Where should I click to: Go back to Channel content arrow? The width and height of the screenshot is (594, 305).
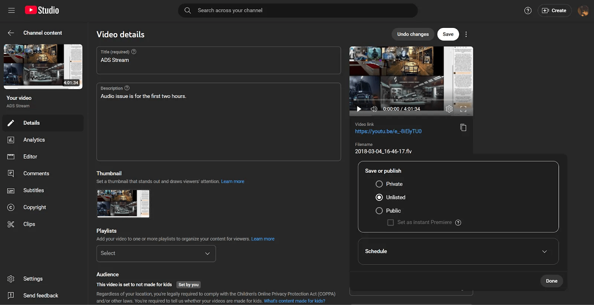11,33
